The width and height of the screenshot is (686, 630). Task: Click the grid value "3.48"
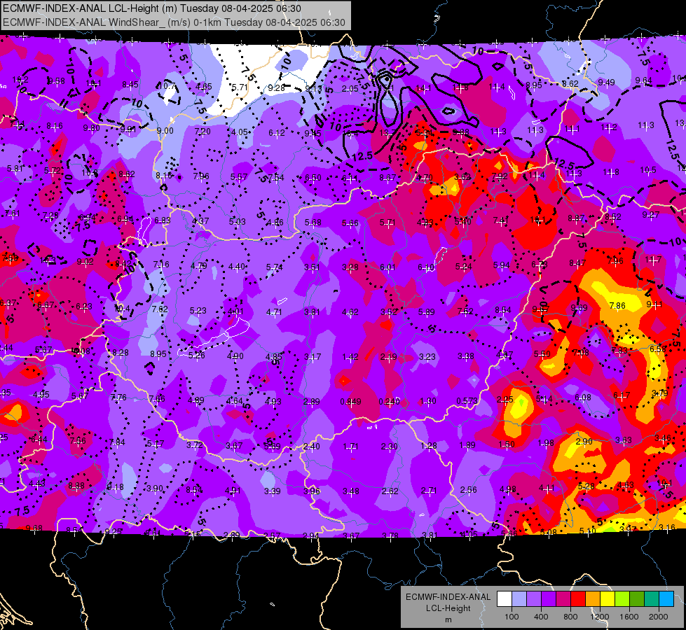pos(351,491)
